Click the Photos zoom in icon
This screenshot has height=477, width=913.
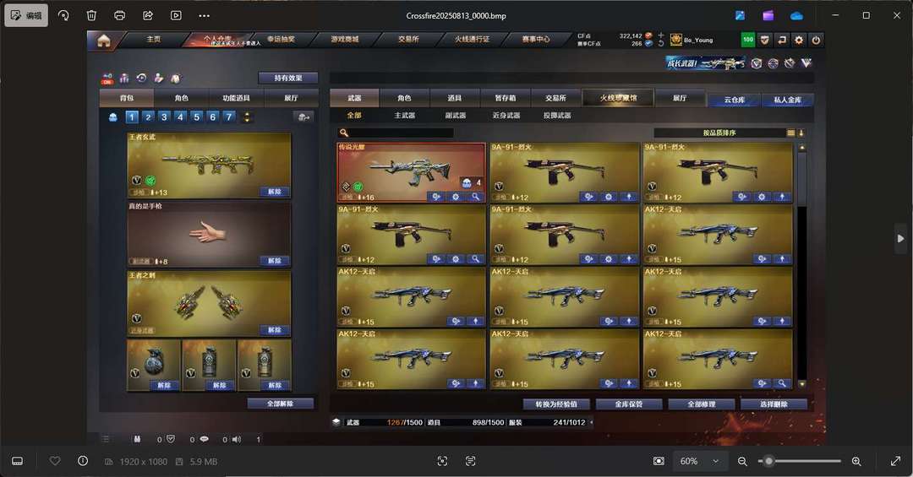[856, 461]
